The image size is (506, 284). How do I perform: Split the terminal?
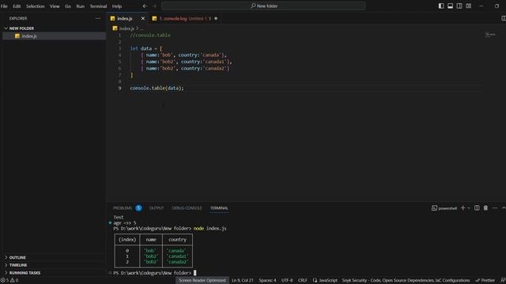coord(477,208)
